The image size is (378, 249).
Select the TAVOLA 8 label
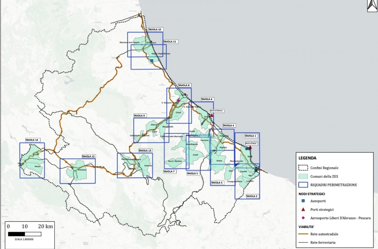[x=184, y=85]
